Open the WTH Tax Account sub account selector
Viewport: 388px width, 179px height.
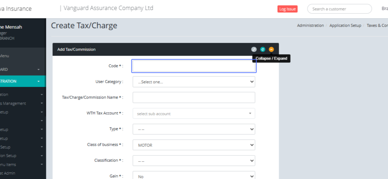(x=194, y=114)
